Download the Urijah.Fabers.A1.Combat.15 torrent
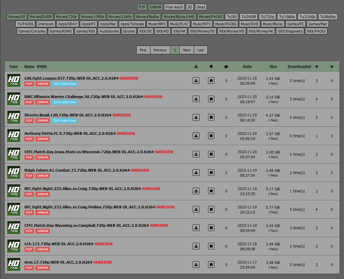 click(196, 173)
